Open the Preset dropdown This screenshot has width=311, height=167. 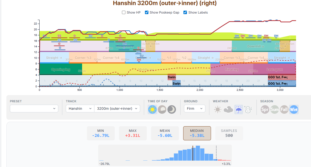34,108
